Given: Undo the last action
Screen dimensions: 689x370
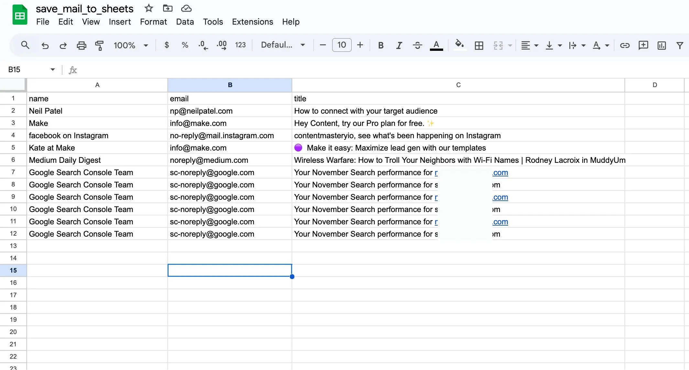Looking at the screenshot, I should pos(45,45).
